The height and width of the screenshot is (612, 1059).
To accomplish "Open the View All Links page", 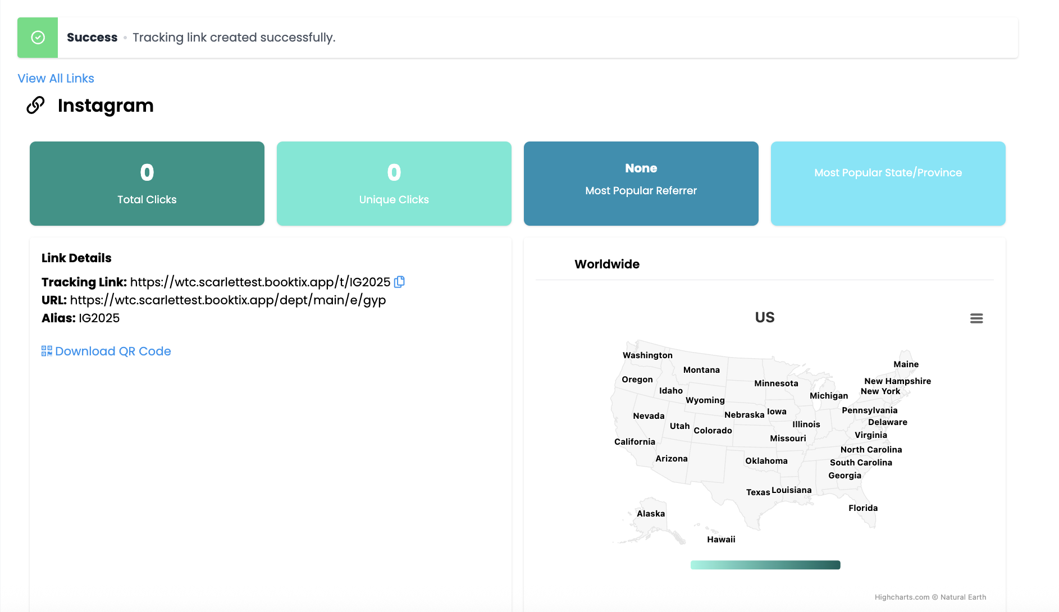I will [x=56, y=79].
